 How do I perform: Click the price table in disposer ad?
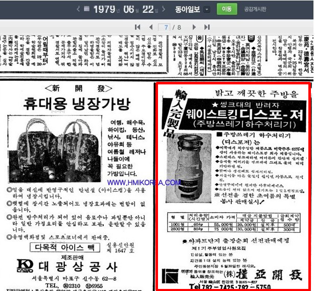tap(234, 222)
